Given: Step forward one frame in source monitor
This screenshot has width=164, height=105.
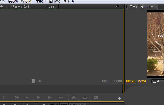Looking at the screenshot, I should pos(50,97).
